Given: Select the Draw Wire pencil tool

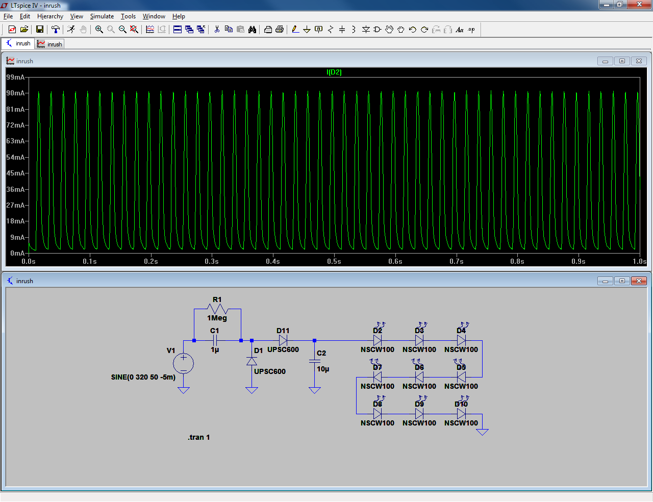Looking at the screenshot, I should coord(295,30).
